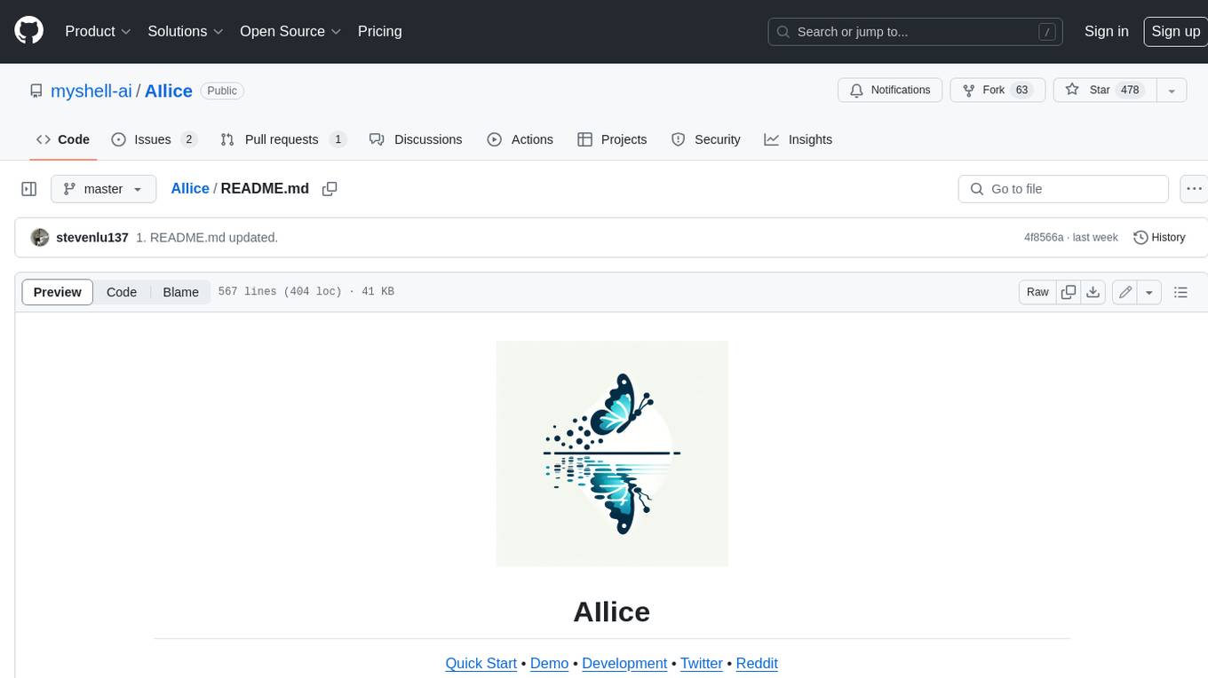This screenshot has height=678, width=1208.
Task: Open the myshell-ai owner profile
Action: pos(91,91)
